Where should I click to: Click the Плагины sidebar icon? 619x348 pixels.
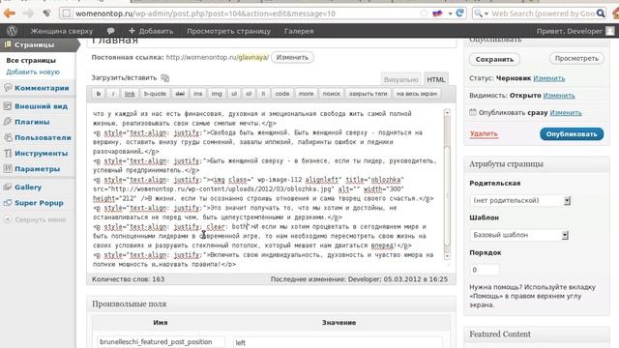[8, 122]
